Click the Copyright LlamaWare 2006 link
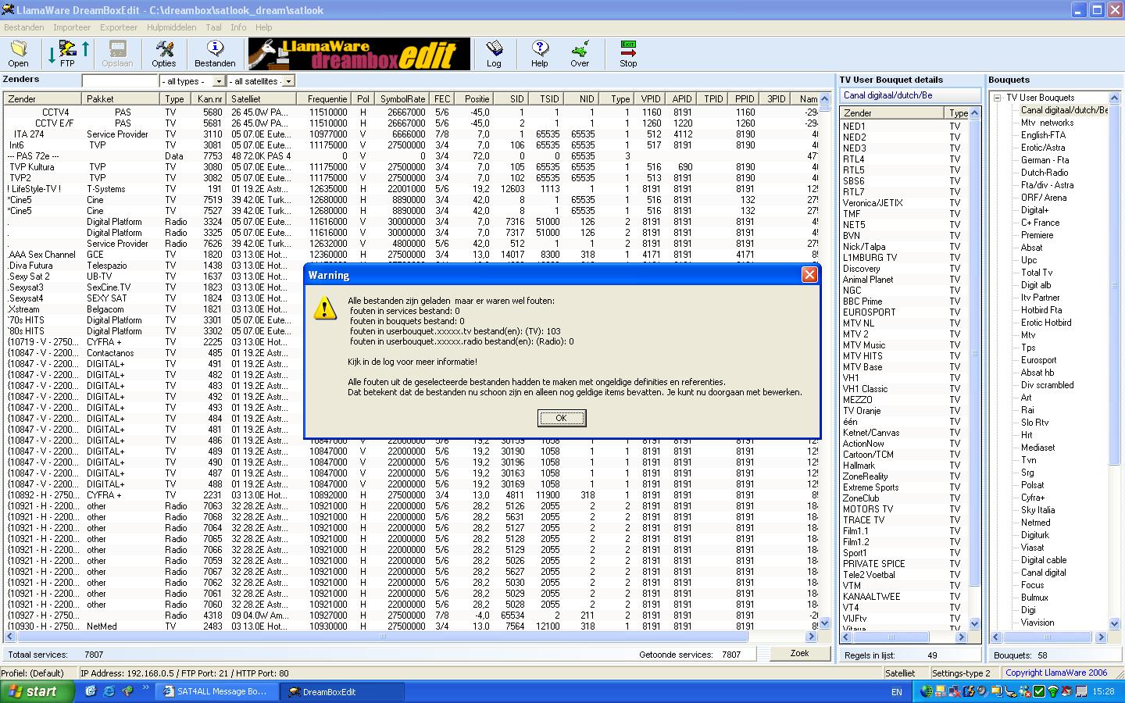1125x703 pixels. pyautogui.click(x=1056, y=673)
